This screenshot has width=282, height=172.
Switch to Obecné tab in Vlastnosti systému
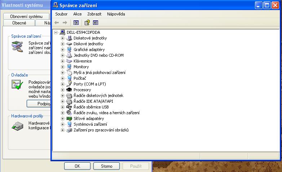(x=19, y=23)
